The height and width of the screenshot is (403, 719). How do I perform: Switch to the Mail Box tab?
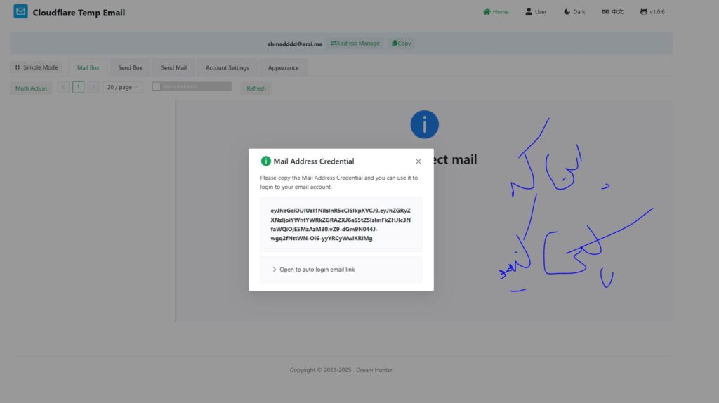tap(88, 68)
